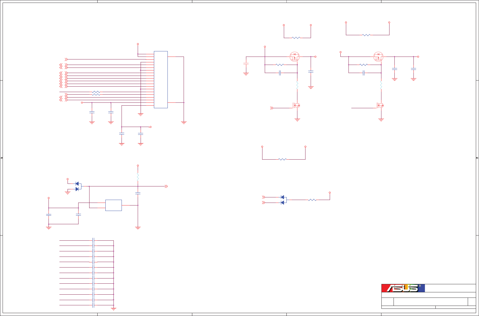Screen dimensions: 479x316
Task: Select pale pink capacitor left of left MOSFET
Action: click(x=246, y=63)
